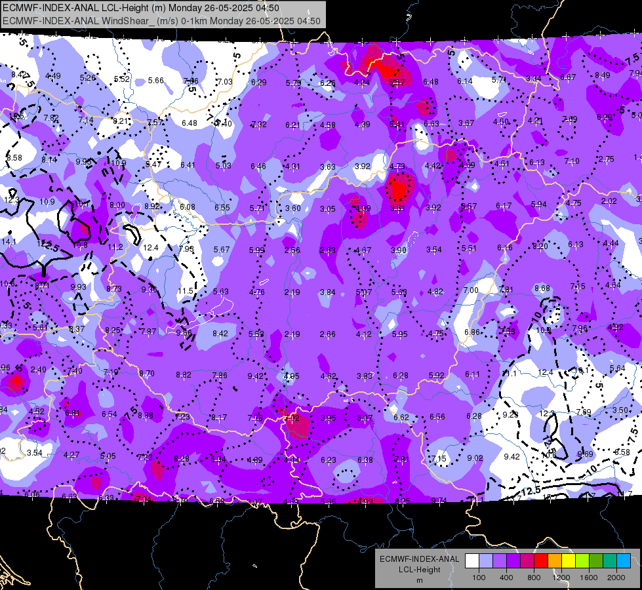Click the '1200' legend scale label

[561, 578]
